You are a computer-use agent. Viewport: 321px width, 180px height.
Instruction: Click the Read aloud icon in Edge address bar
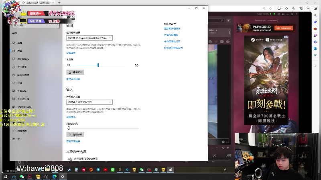(264, 8)
